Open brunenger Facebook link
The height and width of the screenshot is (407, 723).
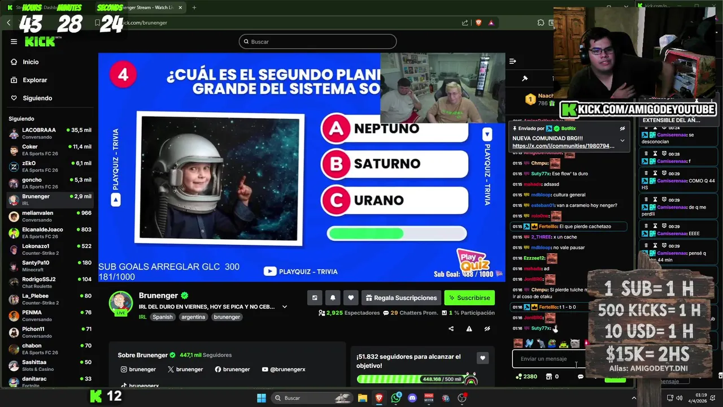tap(232, 370)
